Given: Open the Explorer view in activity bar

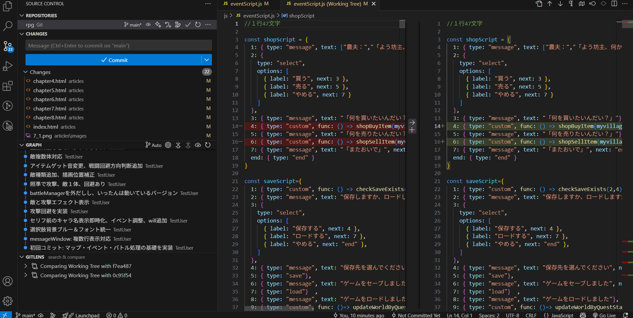Looking at the screenshot, I should pos(7,6).
